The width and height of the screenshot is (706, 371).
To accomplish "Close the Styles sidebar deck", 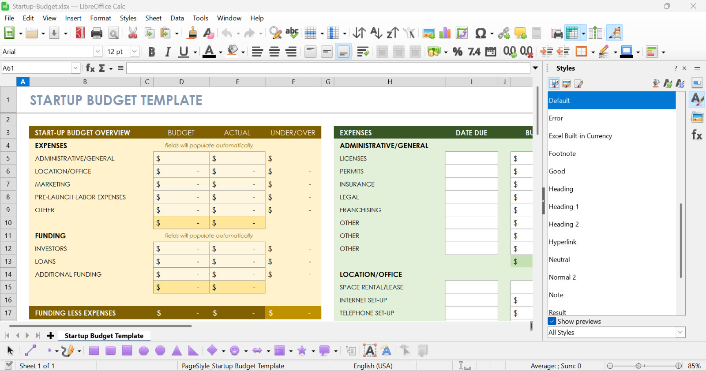I will (684, 68).
